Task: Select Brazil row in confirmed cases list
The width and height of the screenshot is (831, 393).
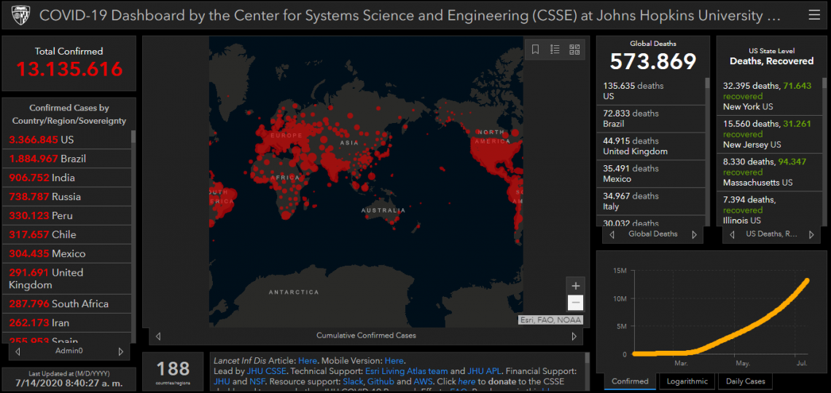Action: pyautogui.click(x=67, y=159)
